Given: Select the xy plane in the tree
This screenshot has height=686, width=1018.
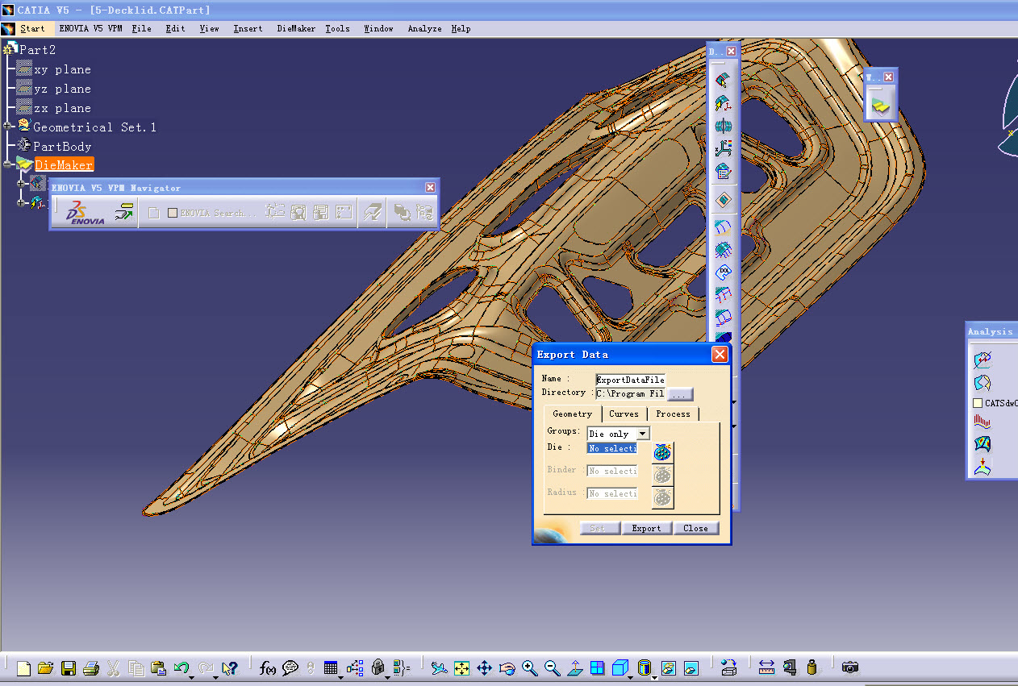Looking at the screenshot, I should (x=62, y=69).
